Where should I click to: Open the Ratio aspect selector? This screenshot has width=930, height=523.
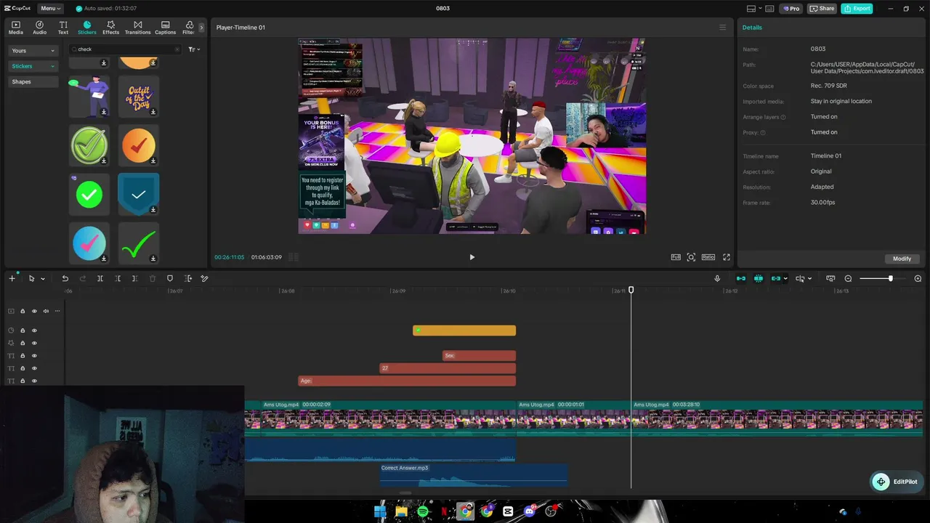point(708,257)
